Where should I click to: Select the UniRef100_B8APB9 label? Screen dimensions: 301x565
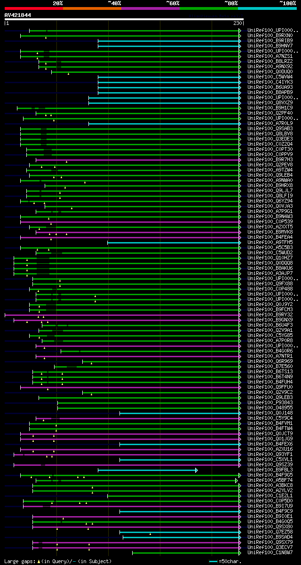[x=270, y=92]
